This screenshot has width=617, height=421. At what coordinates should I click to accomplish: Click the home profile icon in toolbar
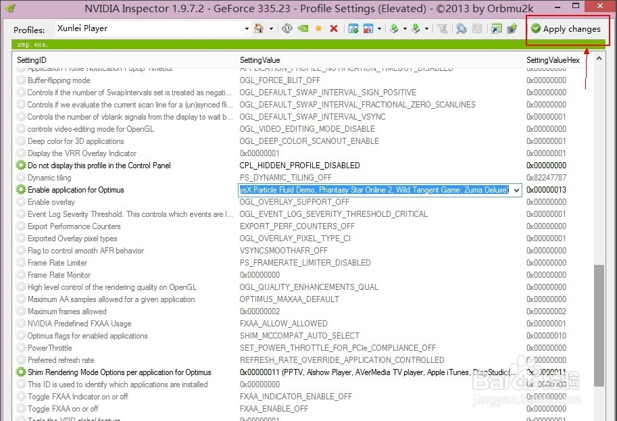tap(259, 28)
